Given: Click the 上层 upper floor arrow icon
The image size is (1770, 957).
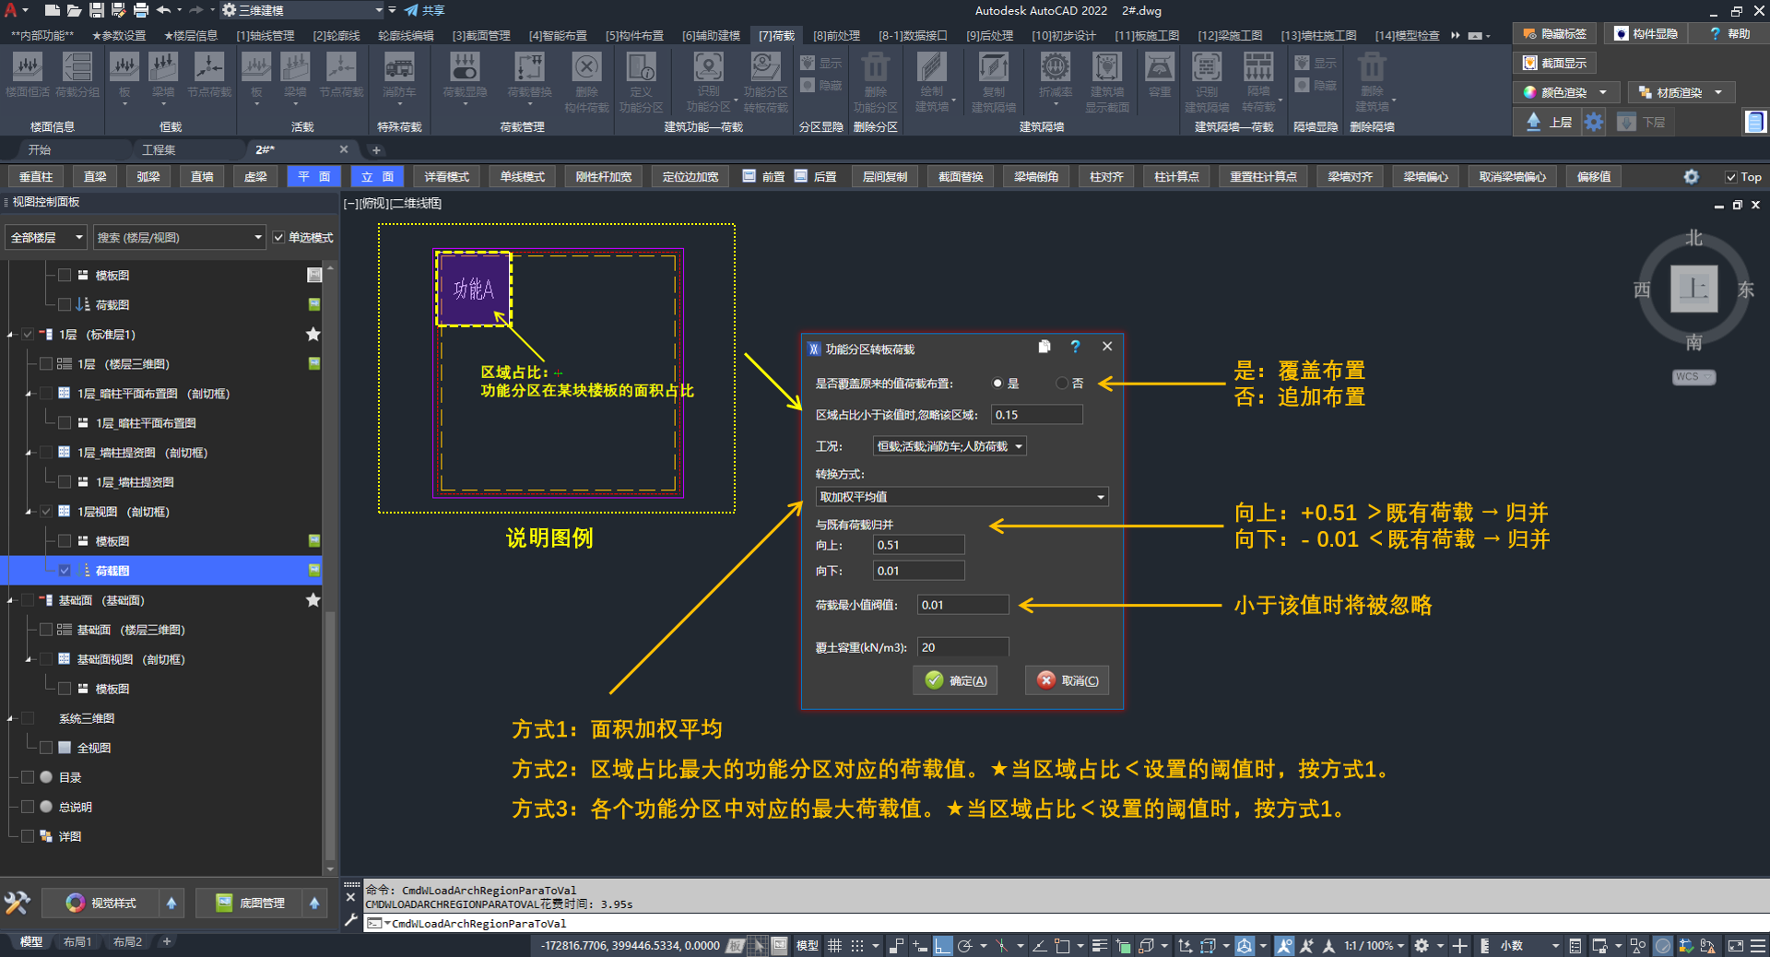Looking at the screenshot, I should [1533, 122].
